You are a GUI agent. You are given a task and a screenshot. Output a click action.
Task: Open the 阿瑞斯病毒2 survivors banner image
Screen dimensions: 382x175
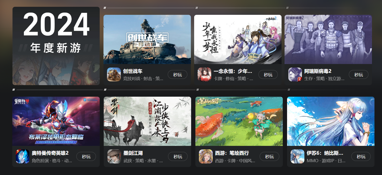pyautogui.click(x=328, y=39)
